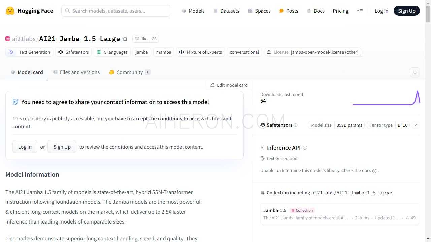The image size is (431, 242).
Task: Select the 9 languages tag
Action: [112, 52]
